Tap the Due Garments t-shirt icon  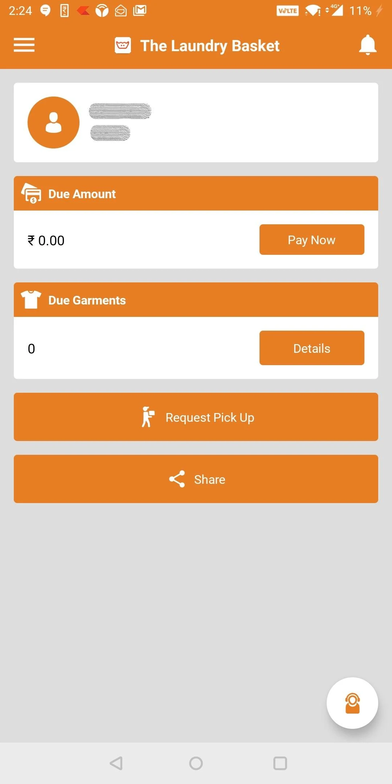pos(31,299)
